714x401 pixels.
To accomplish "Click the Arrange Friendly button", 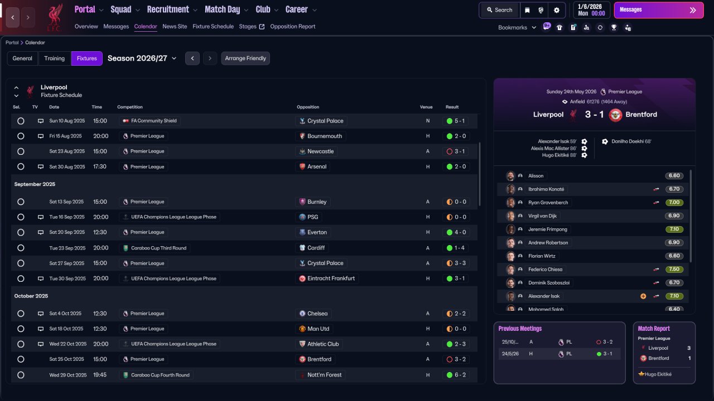I will point(245,58).
